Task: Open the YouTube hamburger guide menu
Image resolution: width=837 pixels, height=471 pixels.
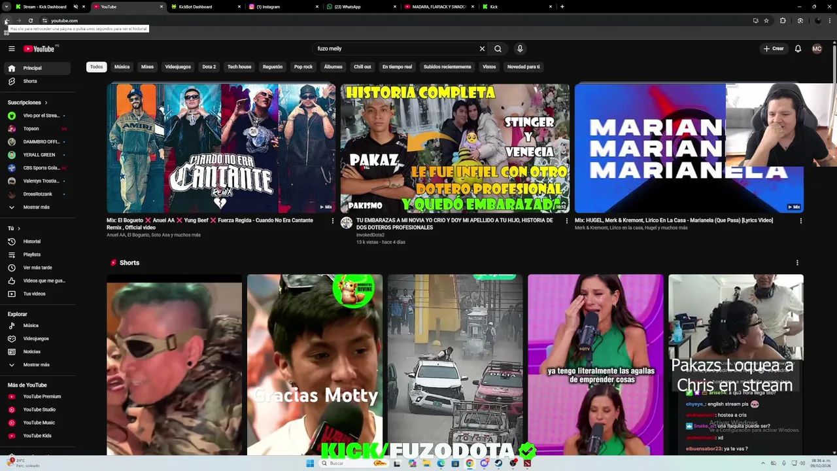Action: pos(11,48)
